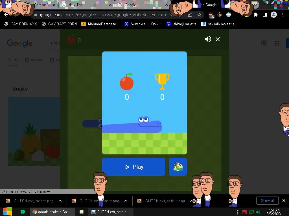Open the Chrome profile menu
This screenshot has width=289, height=216.
(274, 15)
